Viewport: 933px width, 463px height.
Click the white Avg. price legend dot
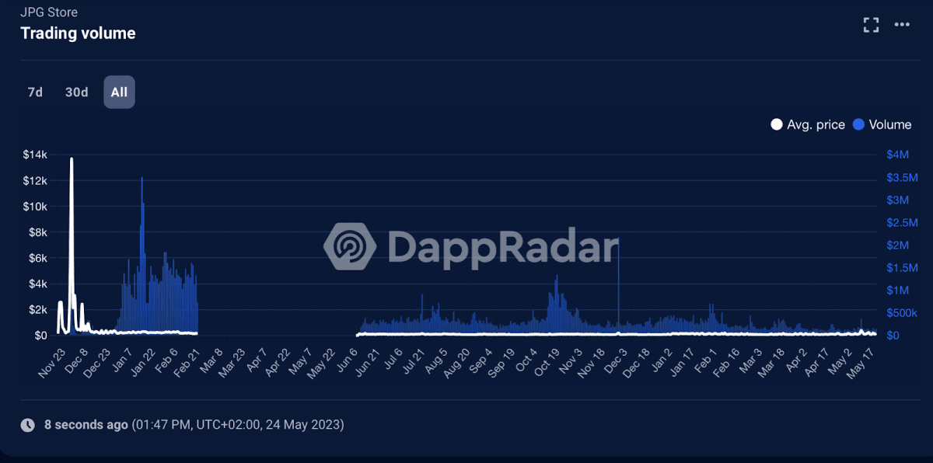click(x=775, y=124)
